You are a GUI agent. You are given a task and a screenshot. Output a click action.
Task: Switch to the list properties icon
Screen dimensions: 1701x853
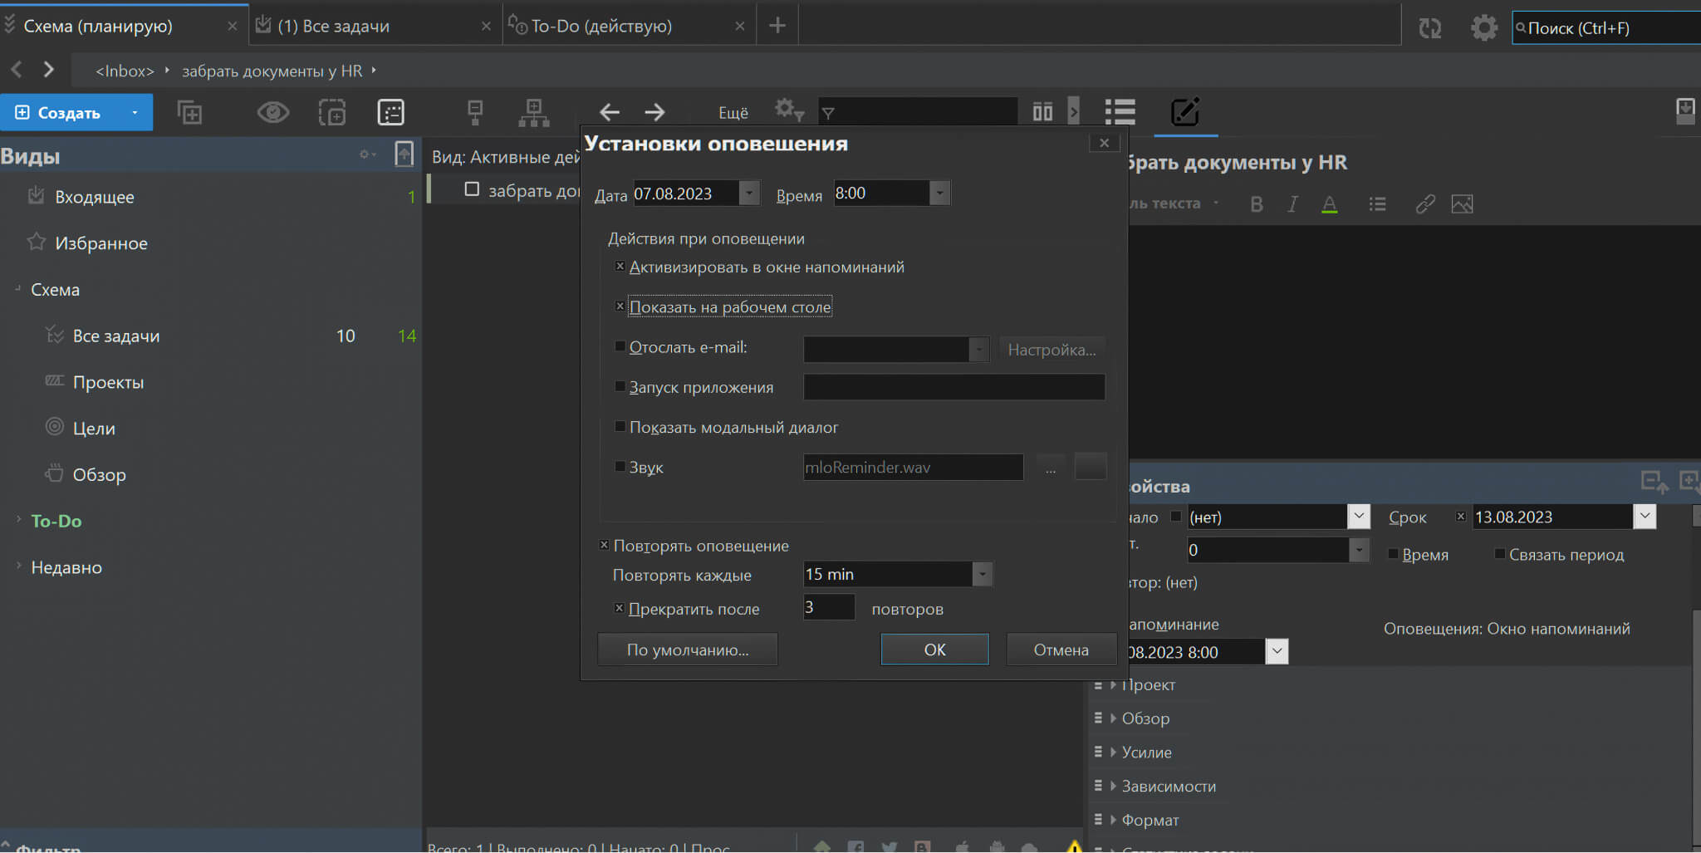1120,111
